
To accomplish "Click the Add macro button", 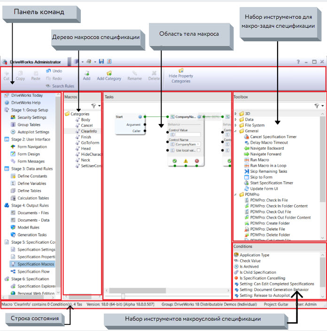I will click(x=86, y=76).
